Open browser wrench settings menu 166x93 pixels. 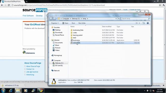(x=164, y=5)
